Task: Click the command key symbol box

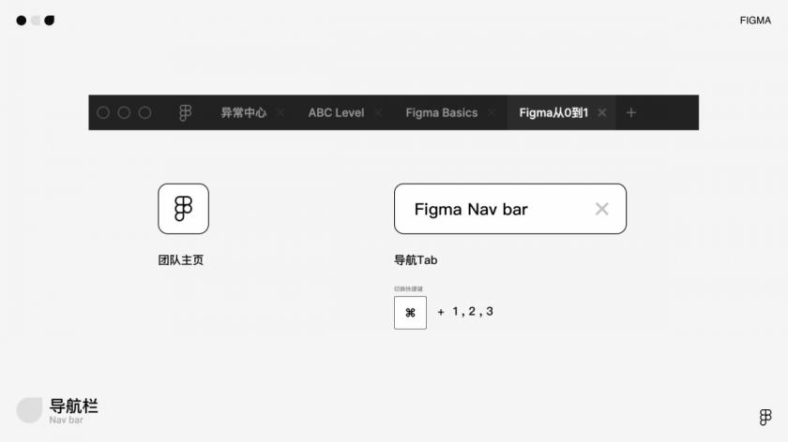Action: coord(410,313)
